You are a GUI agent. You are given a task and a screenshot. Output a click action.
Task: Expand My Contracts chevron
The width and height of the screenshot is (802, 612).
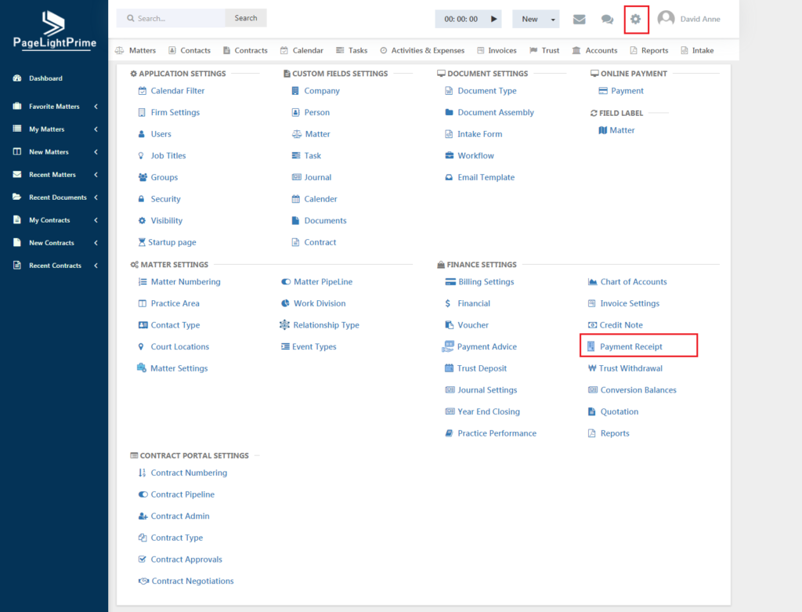coord(96,220)
